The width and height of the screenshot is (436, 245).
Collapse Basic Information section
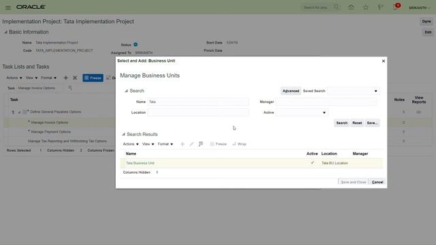pyautogui.click(x=5, y=32)
